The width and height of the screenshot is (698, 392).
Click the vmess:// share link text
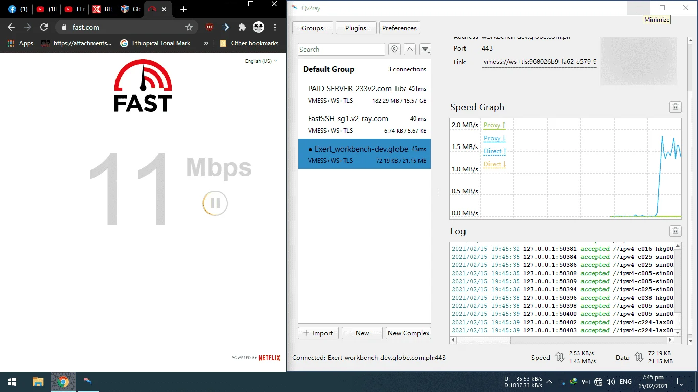tap(540, 62)
